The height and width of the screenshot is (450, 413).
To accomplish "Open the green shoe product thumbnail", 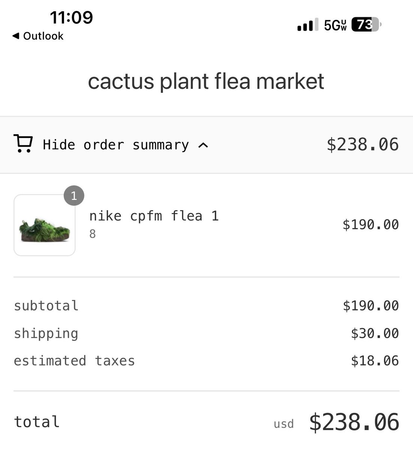I will (x=45, y=225).
